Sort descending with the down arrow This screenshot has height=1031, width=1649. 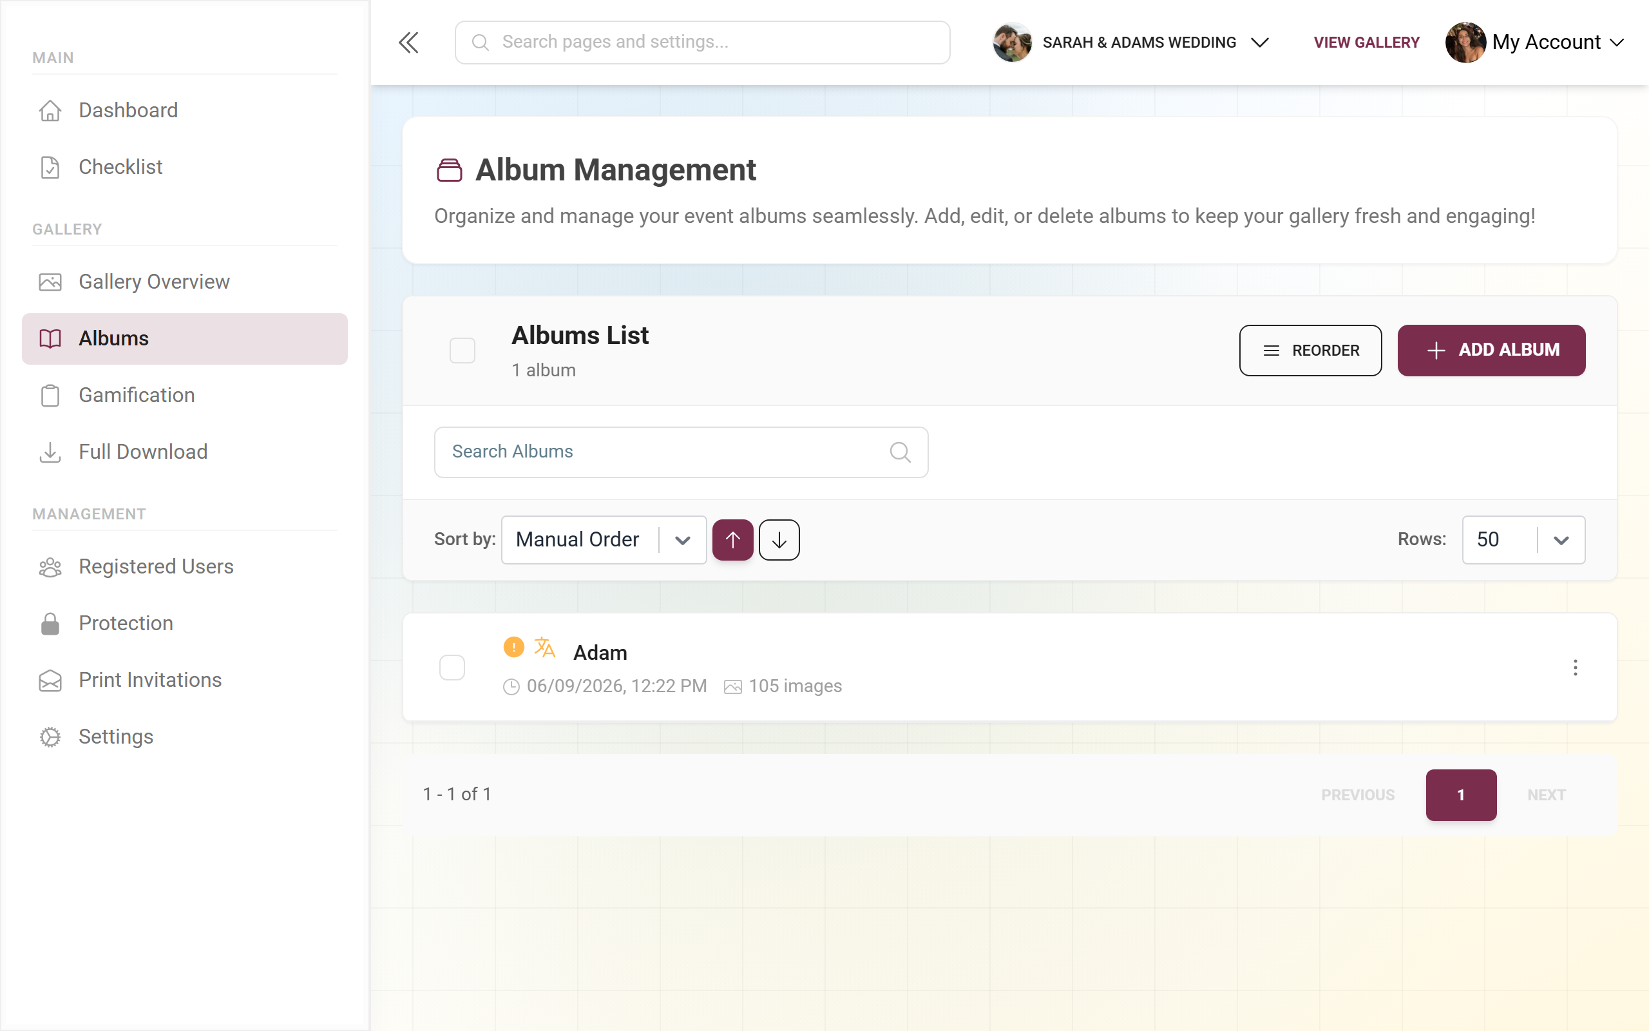click(779, 540)
